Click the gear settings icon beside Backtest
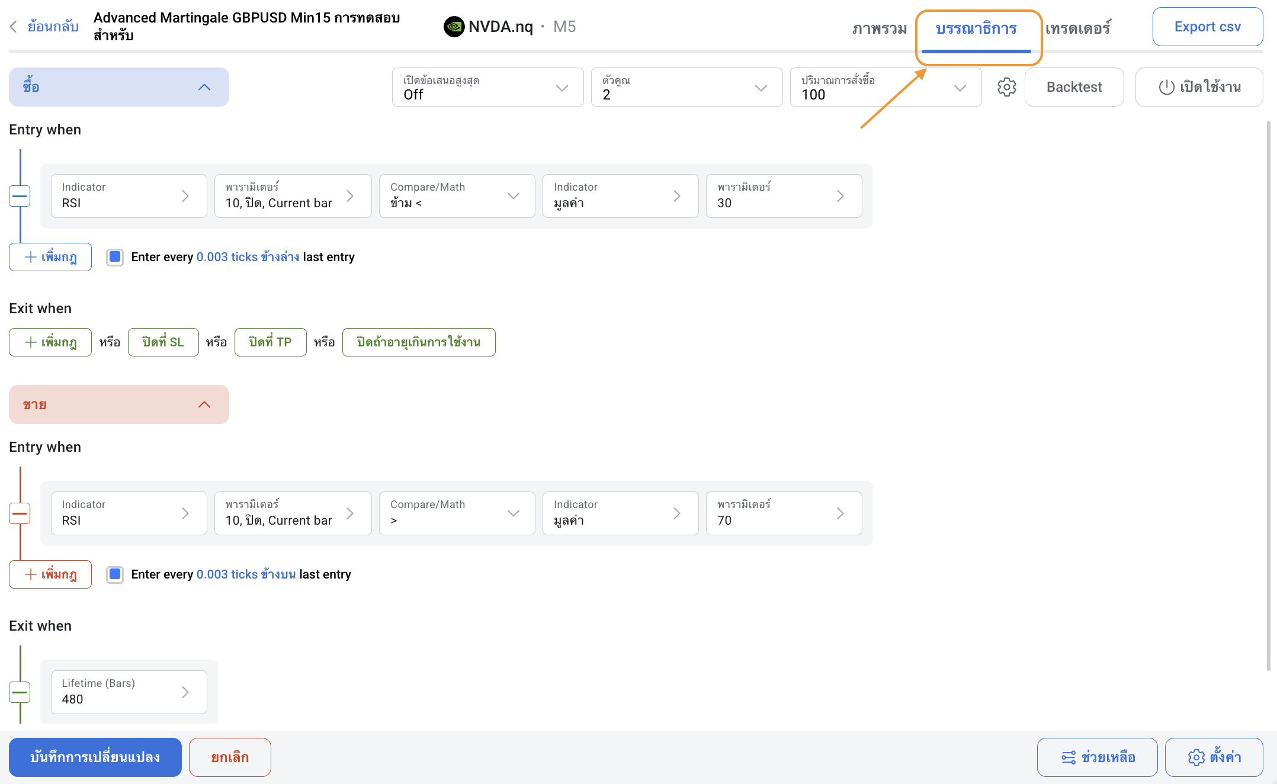 [1006, 87]
